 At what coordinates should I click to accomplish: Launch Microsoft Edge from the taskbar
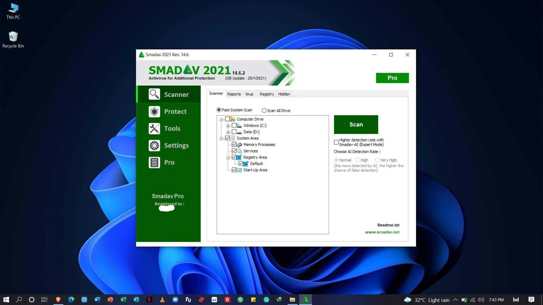click(71, 300)
